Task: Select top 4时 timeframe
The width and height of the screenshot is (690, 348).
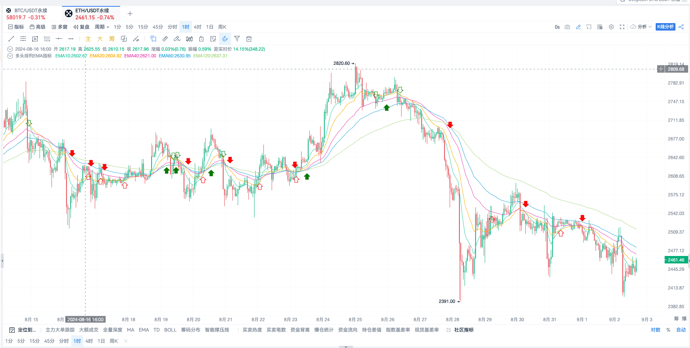Action: click(197, 27)
